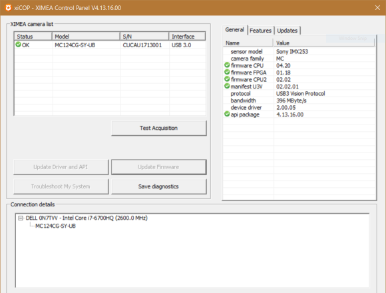Click Troubleshoot My System button
Viewport: 386px width, 293px height.
[x=61, y=186]
